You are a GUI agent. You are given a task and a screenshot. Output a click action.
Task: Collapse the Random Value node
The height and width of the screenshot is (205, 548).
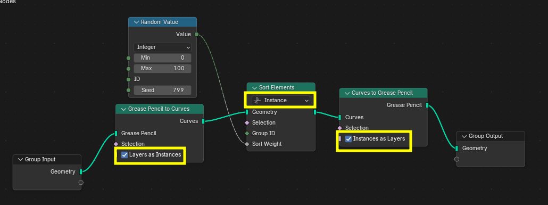[x=136, y=22]
